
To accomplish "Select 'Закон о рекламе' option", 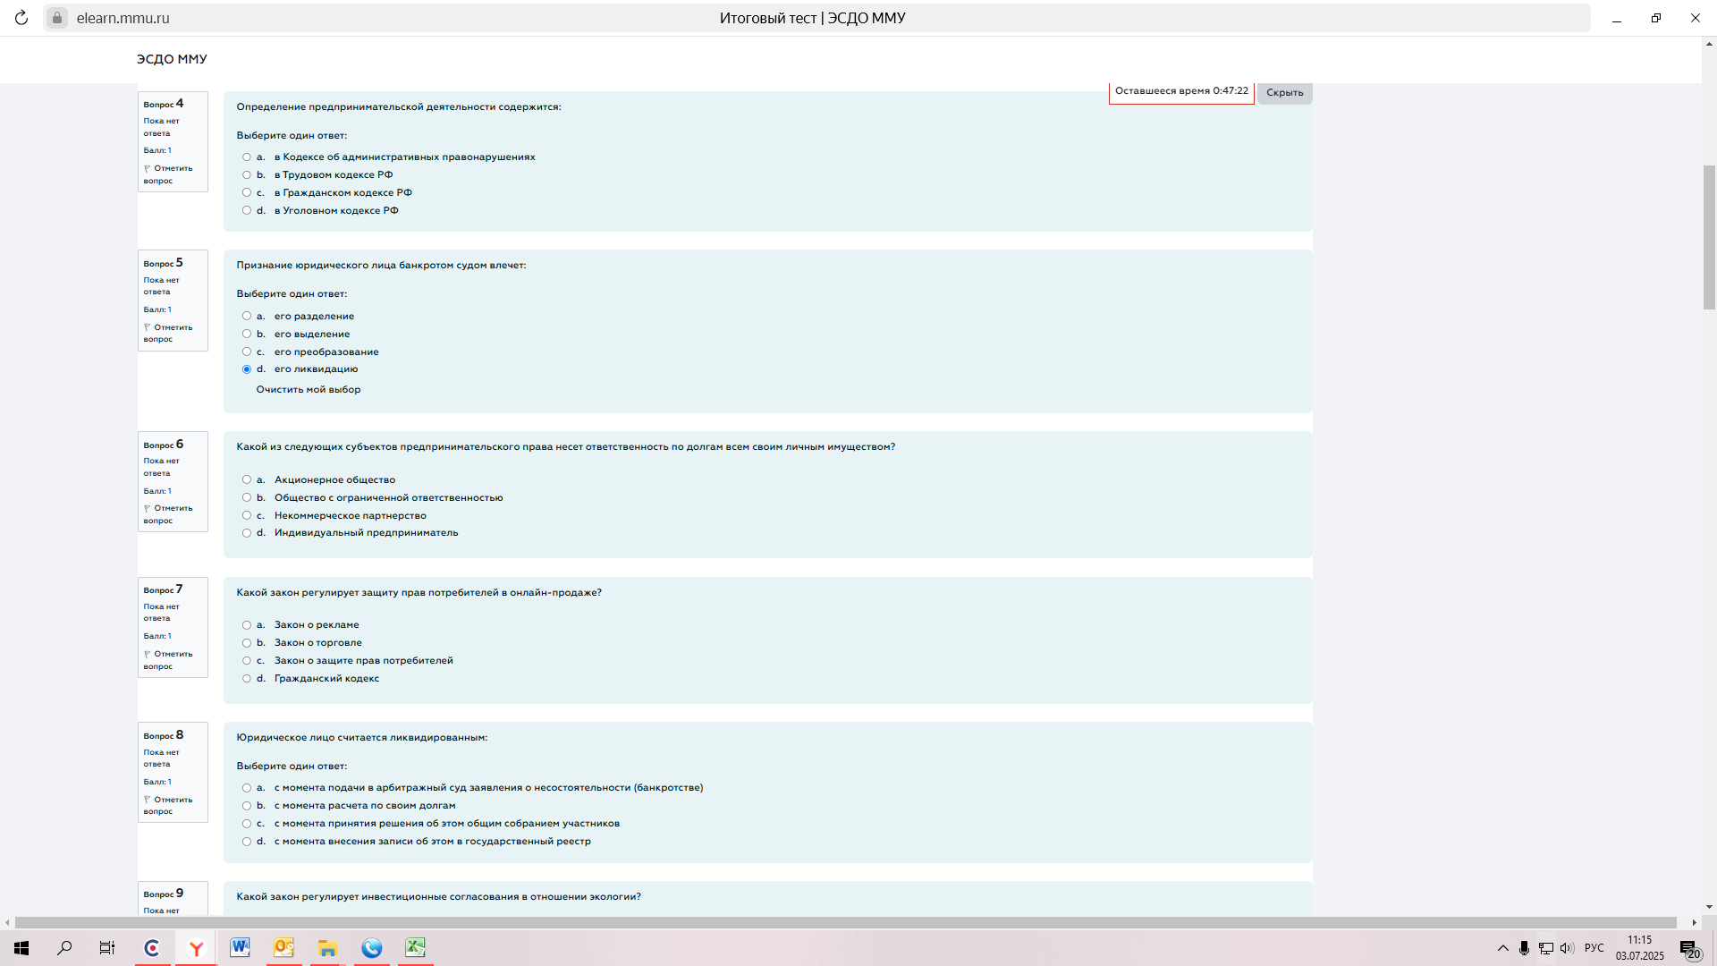I will click(x=247, y=625).
